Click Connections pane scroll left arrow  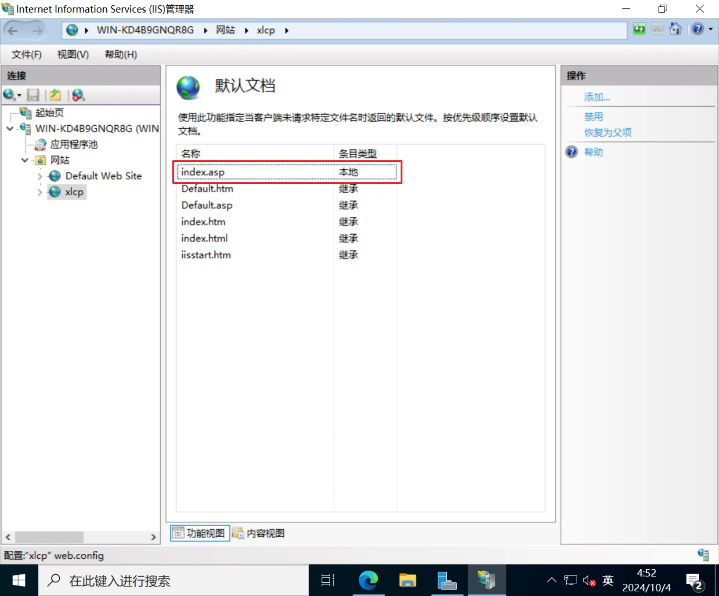pos(8,537)
